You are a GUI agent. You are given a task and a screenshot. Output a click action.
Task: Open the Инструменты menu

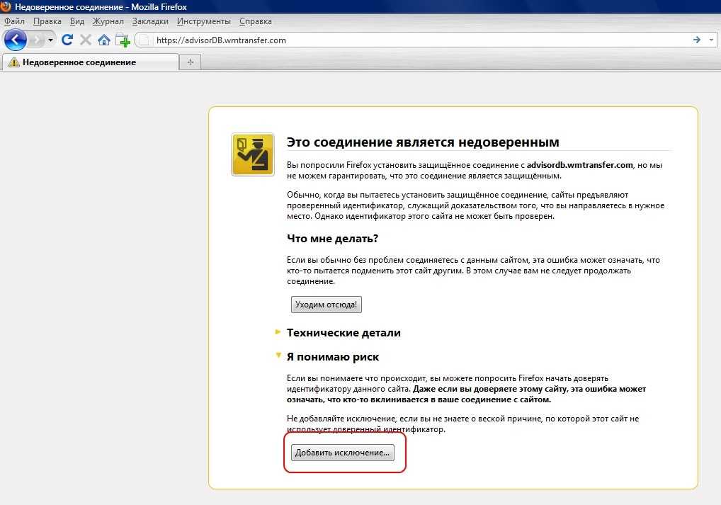tap(204, 21)
